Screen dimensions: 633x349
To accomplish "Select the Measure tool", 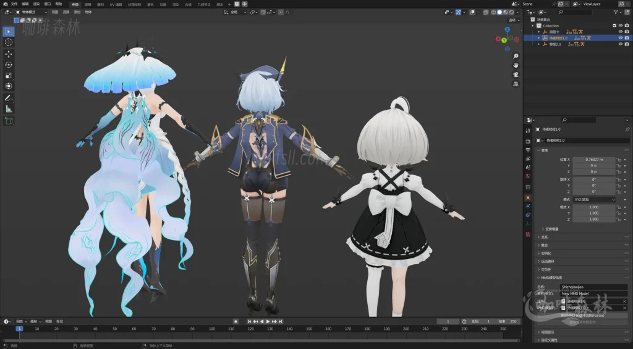I will click(x=9, y=109).
